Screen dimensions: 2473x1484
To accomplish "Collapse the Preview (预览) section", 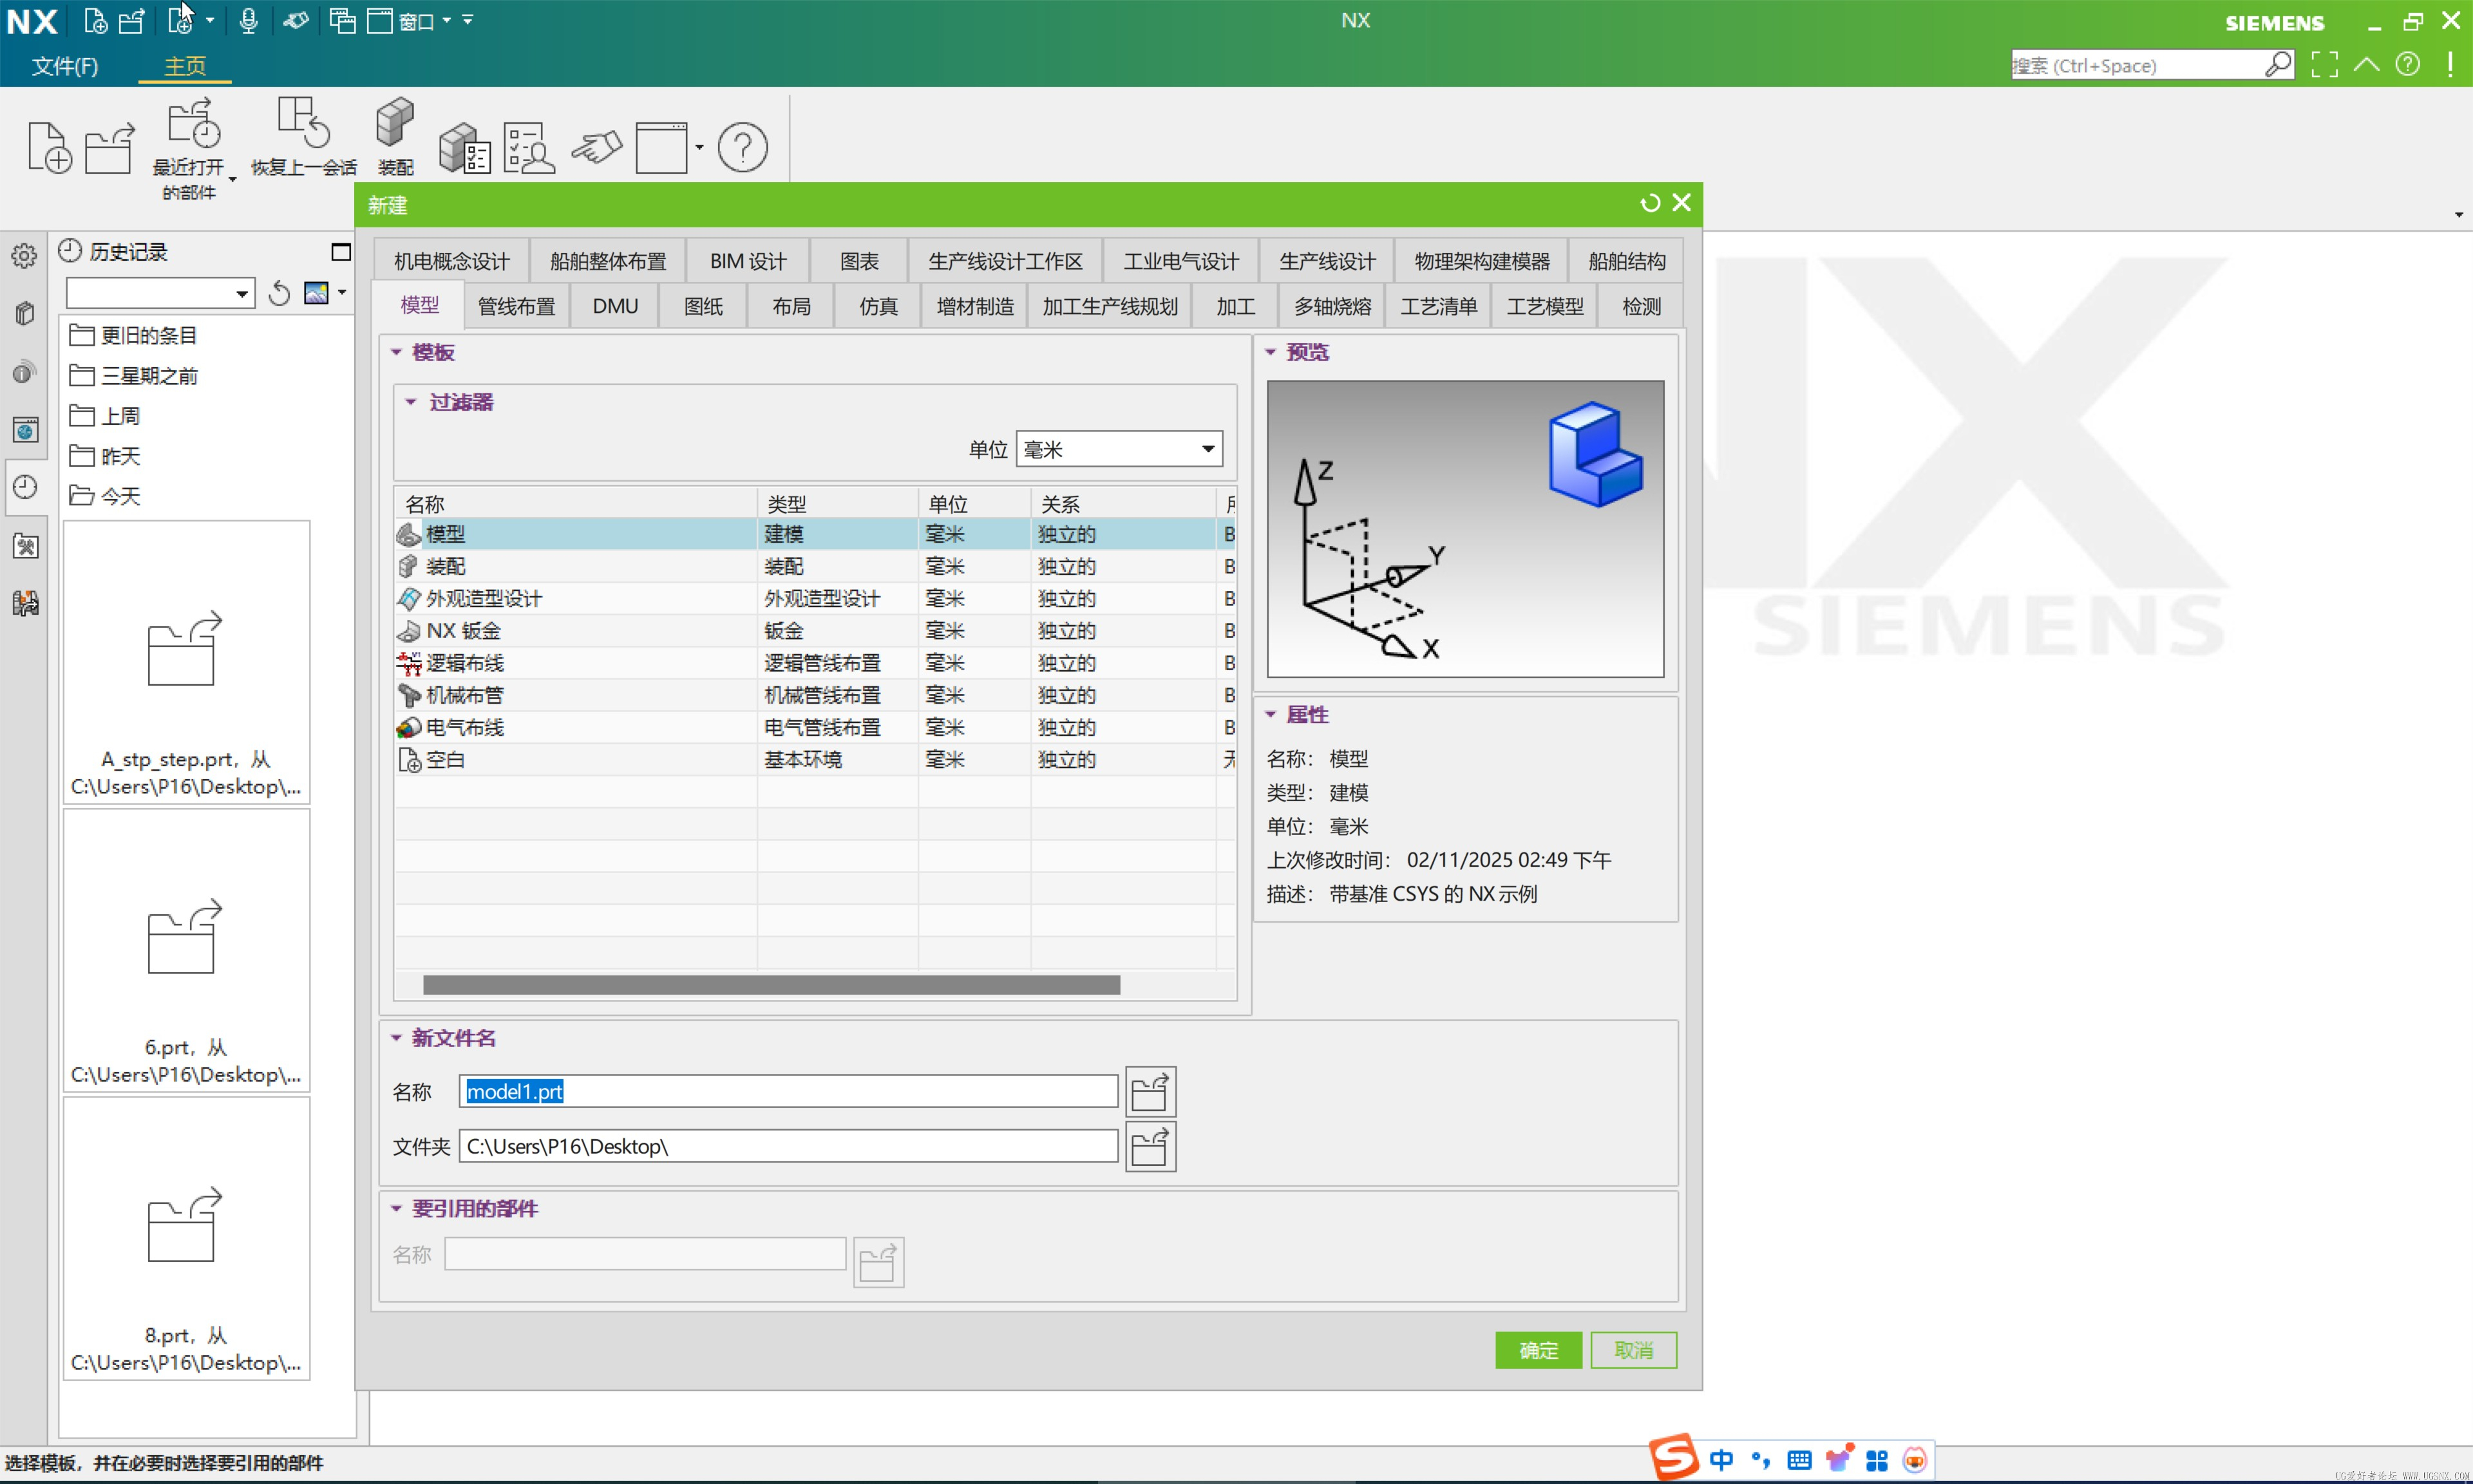I will (x=1270, y=352).
